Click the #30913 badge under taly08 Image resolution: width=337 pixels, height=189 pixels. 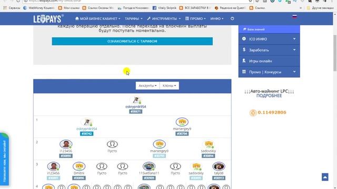tap(219, 178)
